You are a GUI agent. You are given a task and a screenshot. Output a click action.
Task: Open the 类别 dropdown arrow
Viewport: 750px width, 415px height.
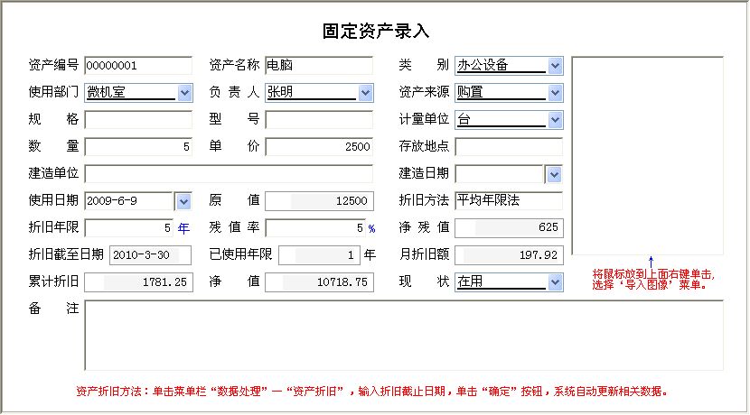point(555,66)
